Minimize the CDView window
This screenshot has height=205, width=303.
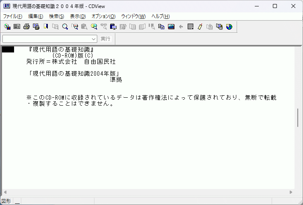point(257,6)
